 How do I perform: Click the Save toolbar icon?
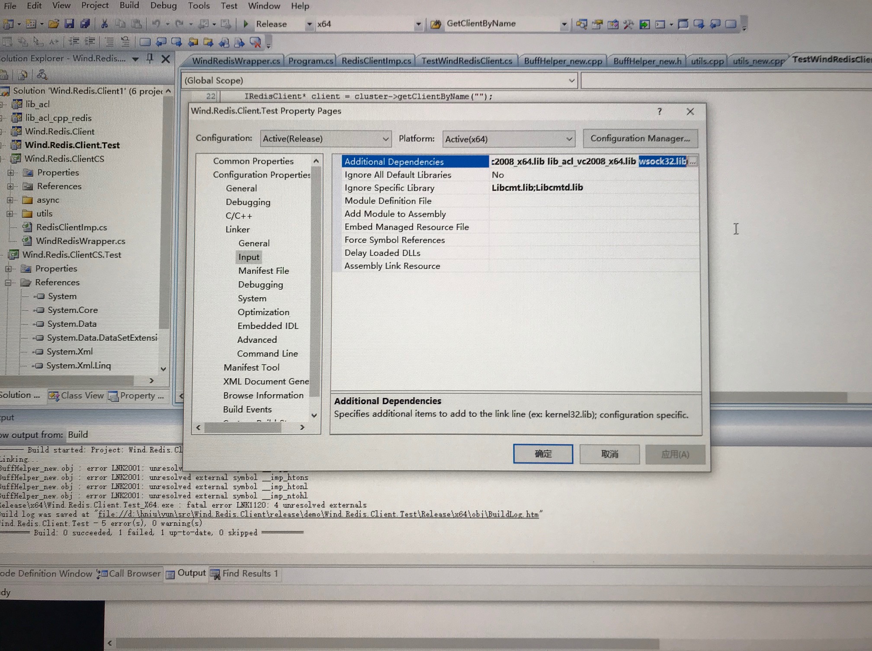(69, 24)
